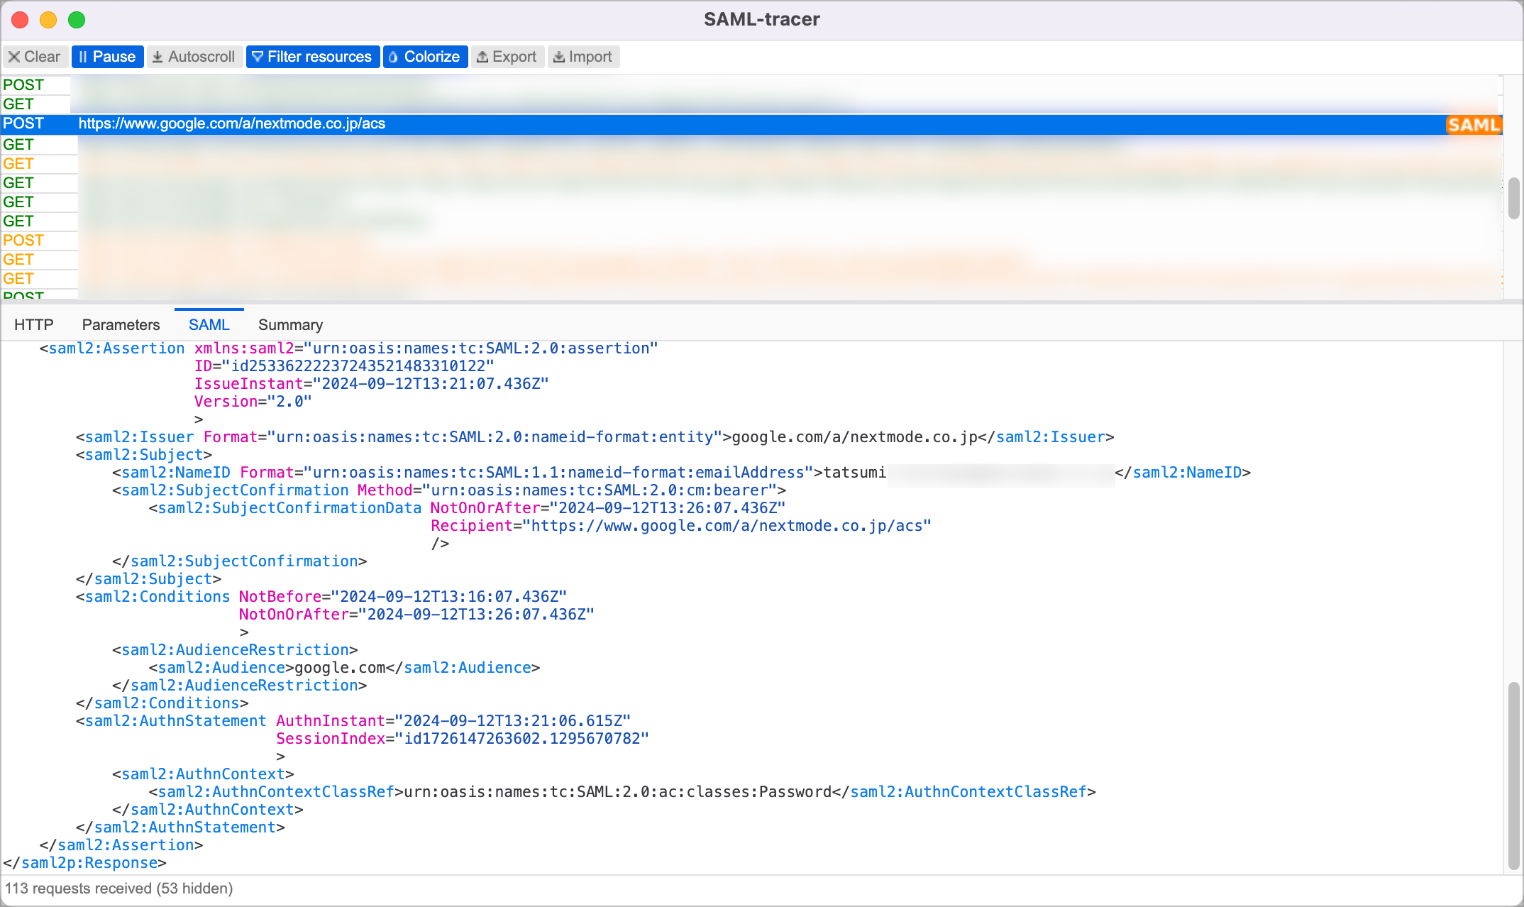
Task: Toggle Colorize highlighting for requests
Action: tap(425, 56)
